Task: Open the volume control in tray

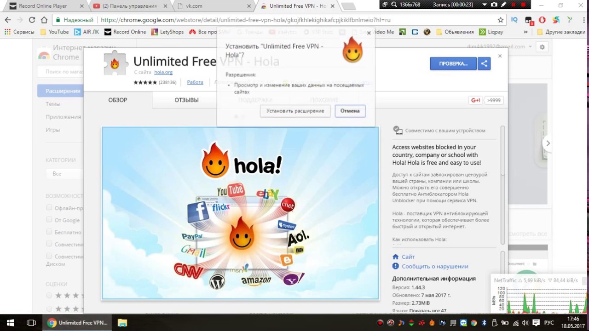Action: click(x=525, y=323)
